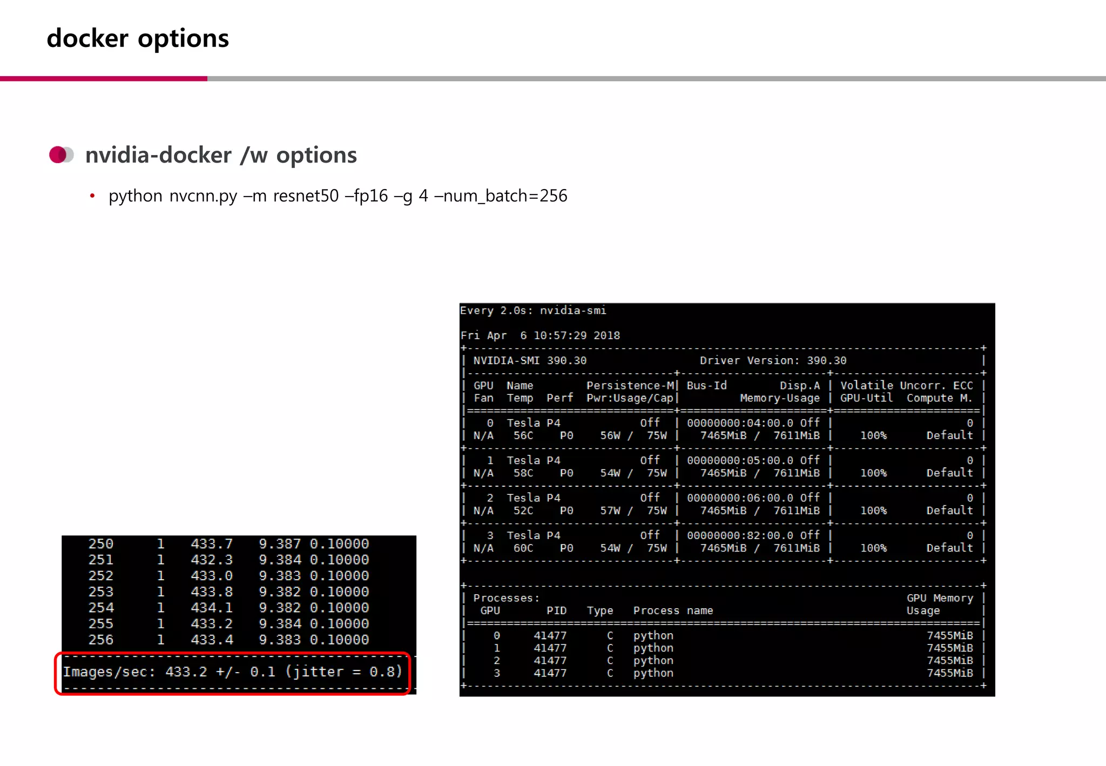The height and width of the screenshot is (766, 1106).
Task: Click the loss value 9.387 in row 250
Action: point(280,543)
